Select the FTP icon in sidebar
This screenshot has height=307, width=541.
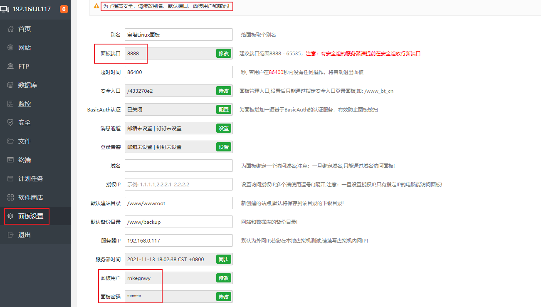tap(11, 67)
